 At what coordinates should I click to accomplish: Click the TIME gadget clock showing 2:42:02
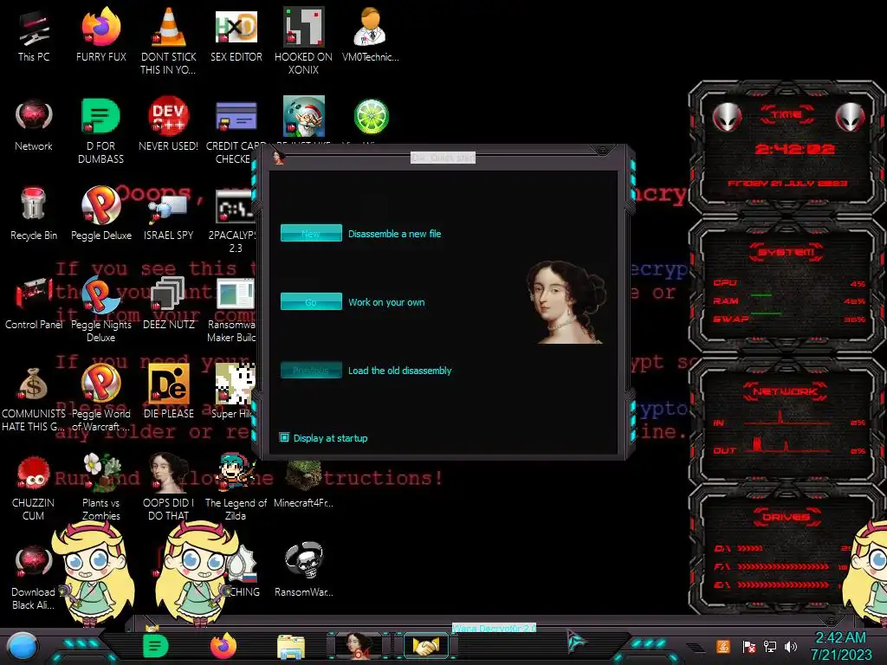click(x=794, y=149)
